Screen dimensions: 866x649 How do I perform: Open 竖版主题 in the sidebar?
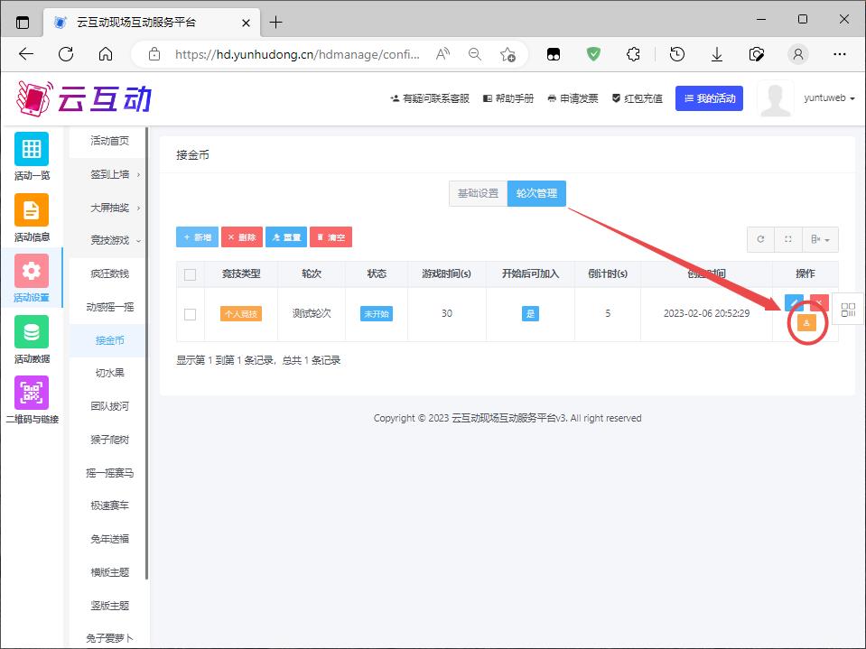pyautogui.click(x=110, y=606)
